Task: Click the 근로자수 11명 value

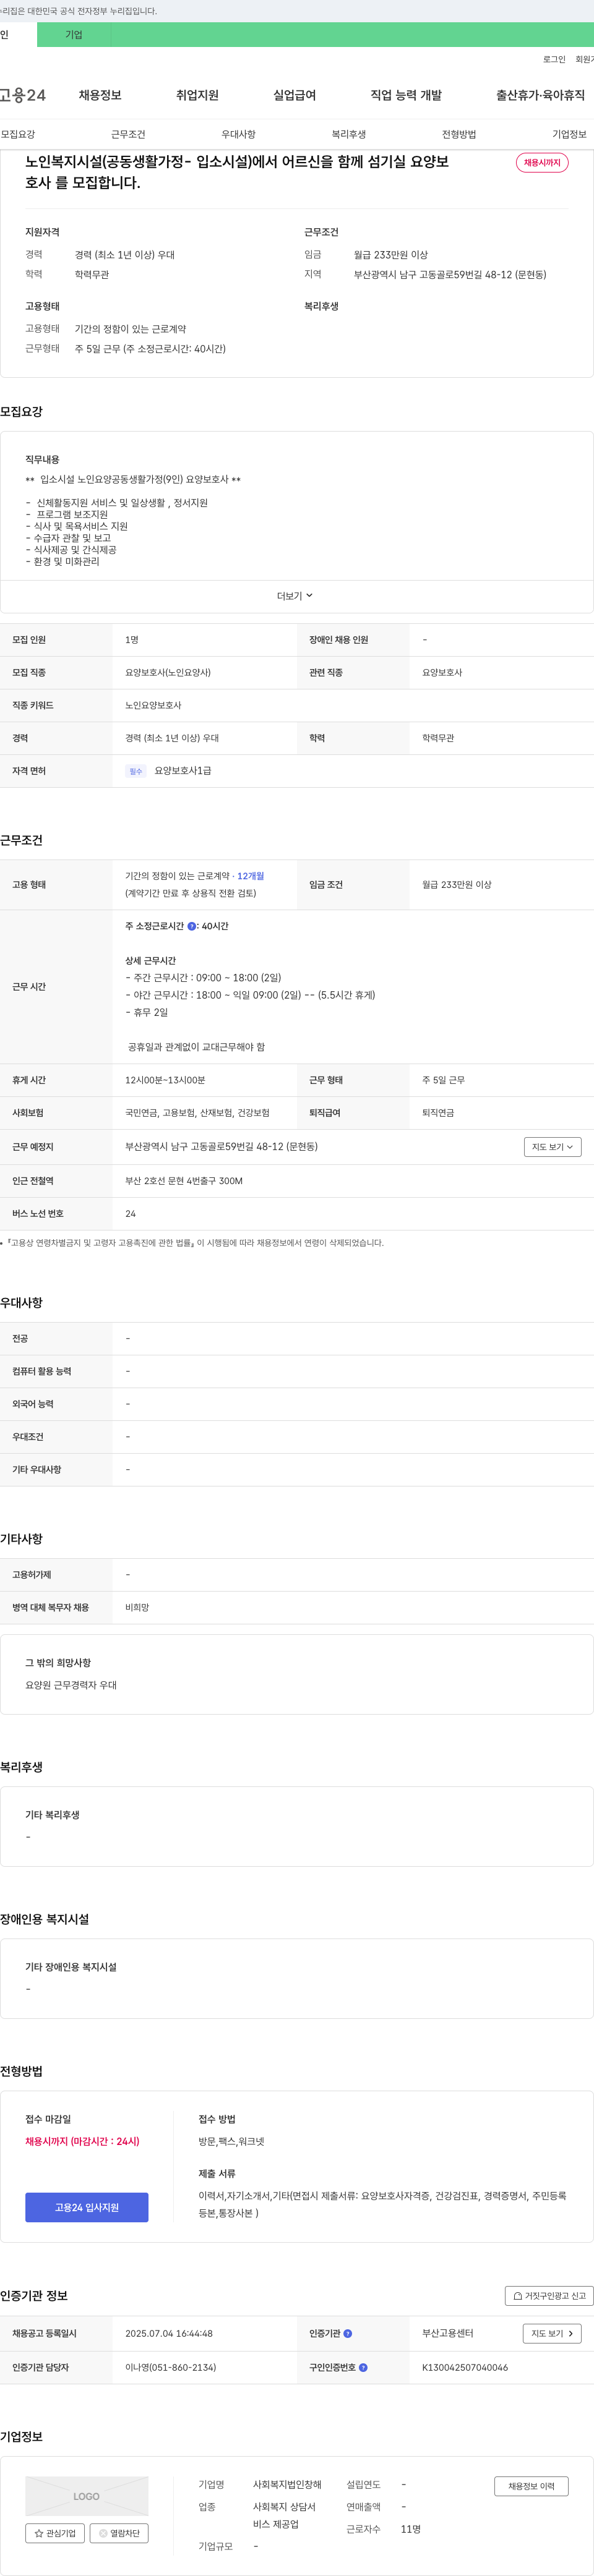Action: 411,2529
